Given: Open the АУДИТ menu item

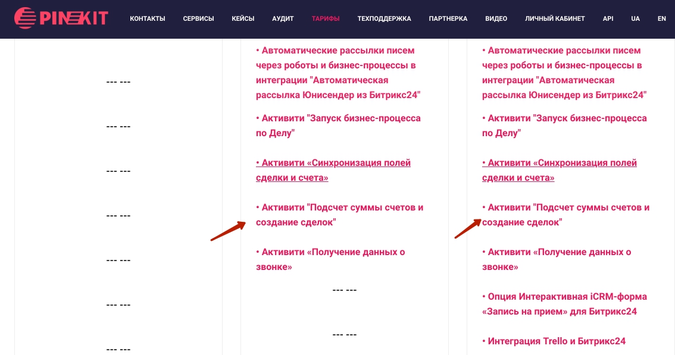Looking at the screenshot, I should pyautogui.click(x=283, y=18).
